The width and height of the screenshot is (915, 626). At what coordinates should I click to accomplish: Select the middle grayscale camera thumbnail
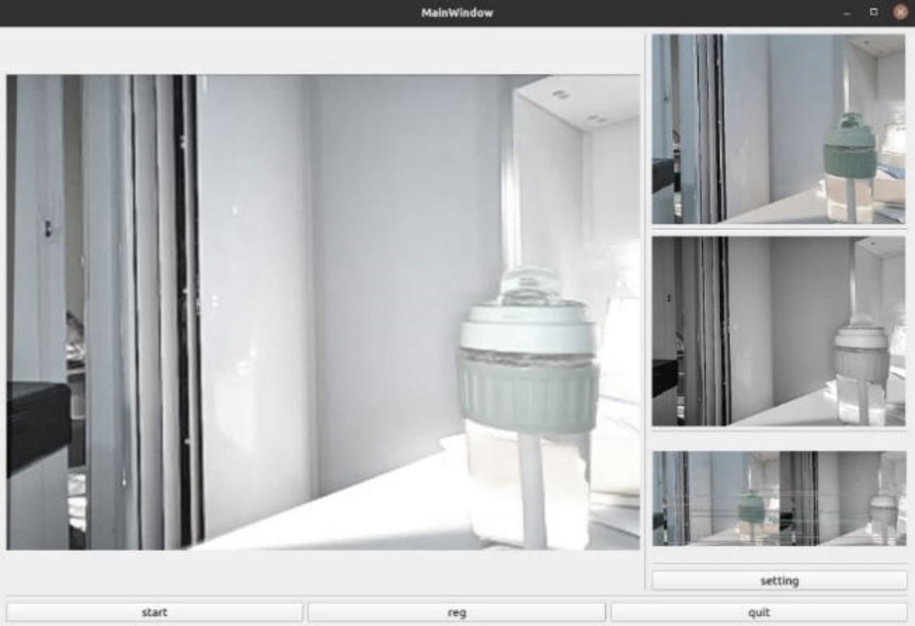778,332
